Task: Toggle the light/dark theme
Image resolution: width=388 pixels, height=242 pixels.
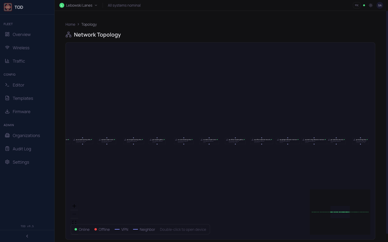Action: [x=371, y=5]
